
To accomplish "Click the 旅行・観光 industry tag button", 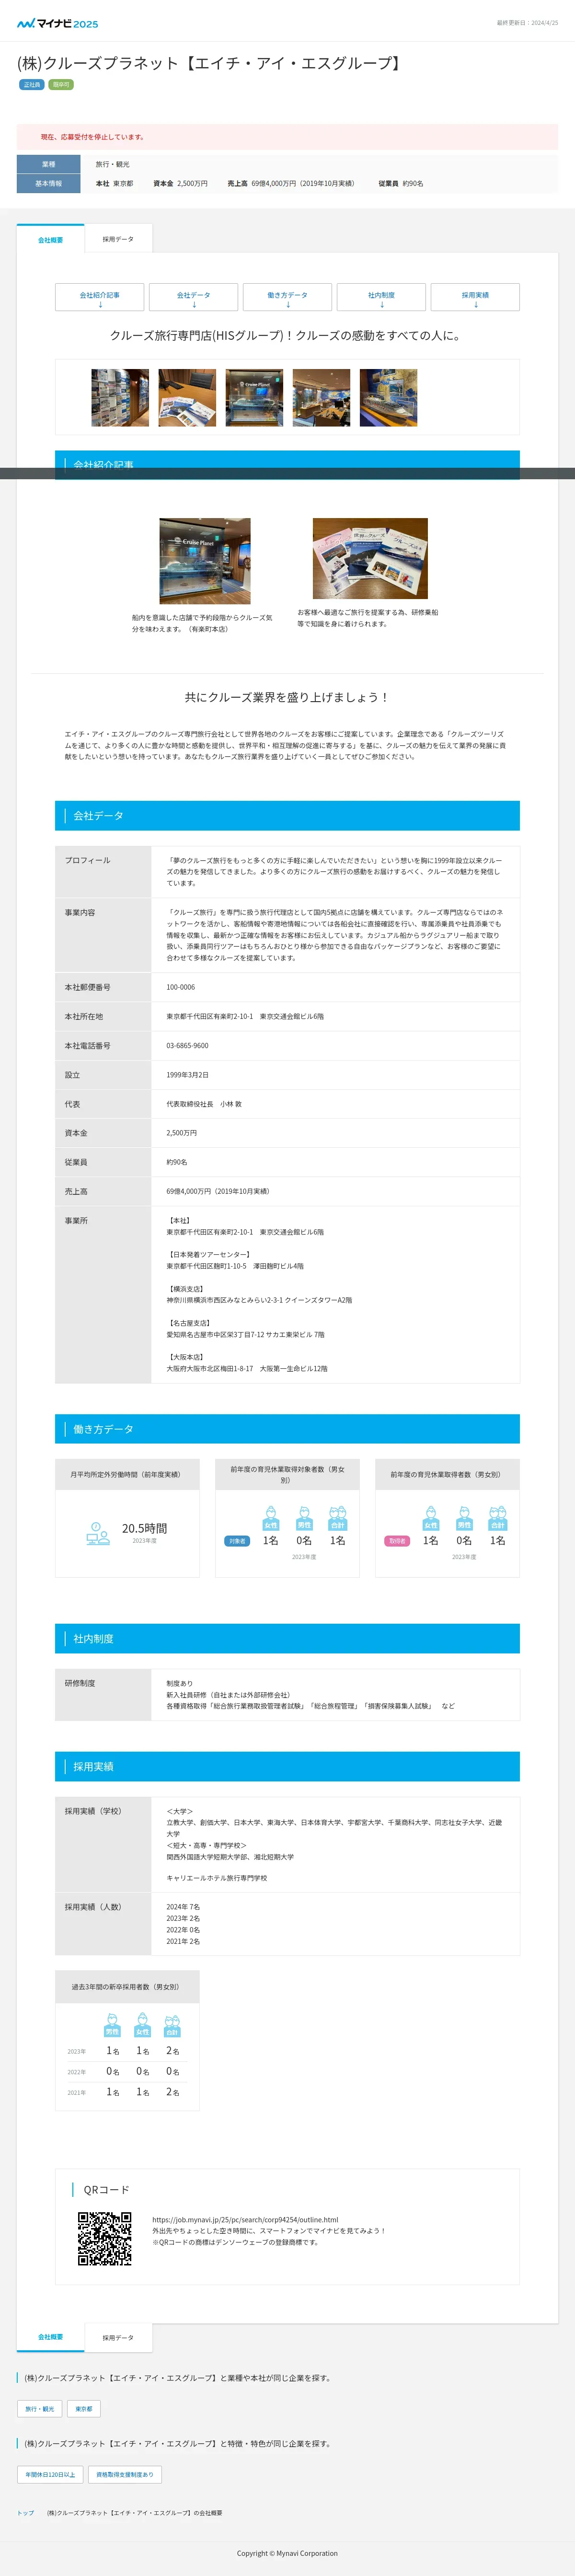I will [40, 2409].
